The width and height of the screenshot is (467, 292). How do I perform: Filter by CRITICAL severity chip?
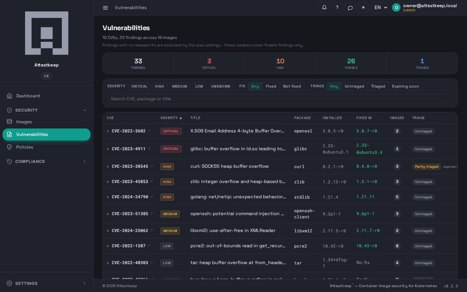pyautogui.click(x=139, y=86)
